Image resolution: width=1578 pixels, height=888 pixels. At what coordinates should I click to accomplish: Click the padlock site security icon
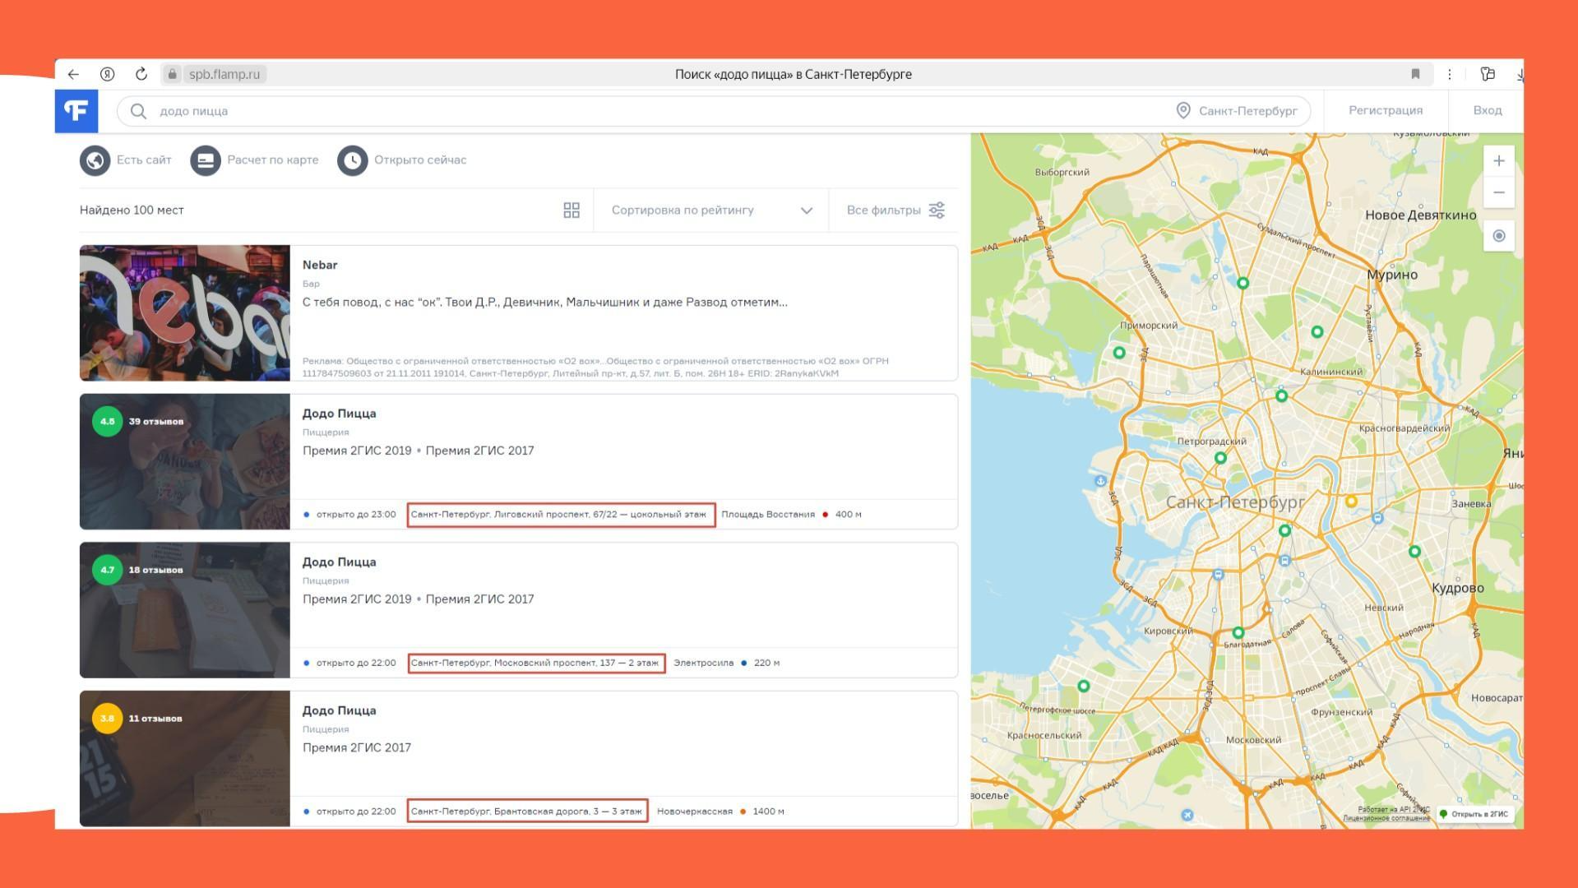pyautogui.click(x=172, y=74)
